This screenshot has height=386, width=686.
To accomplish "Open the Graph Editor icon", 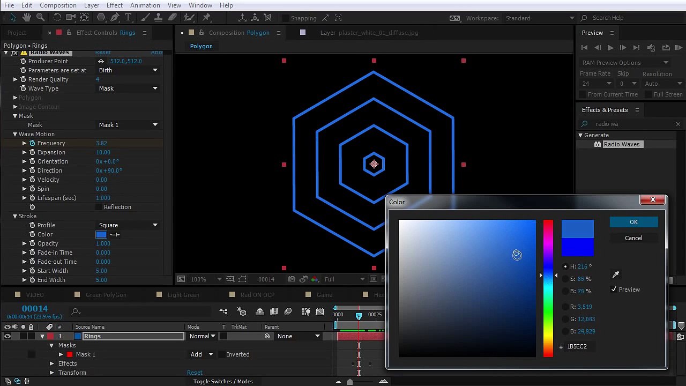I will click(320, 311).
